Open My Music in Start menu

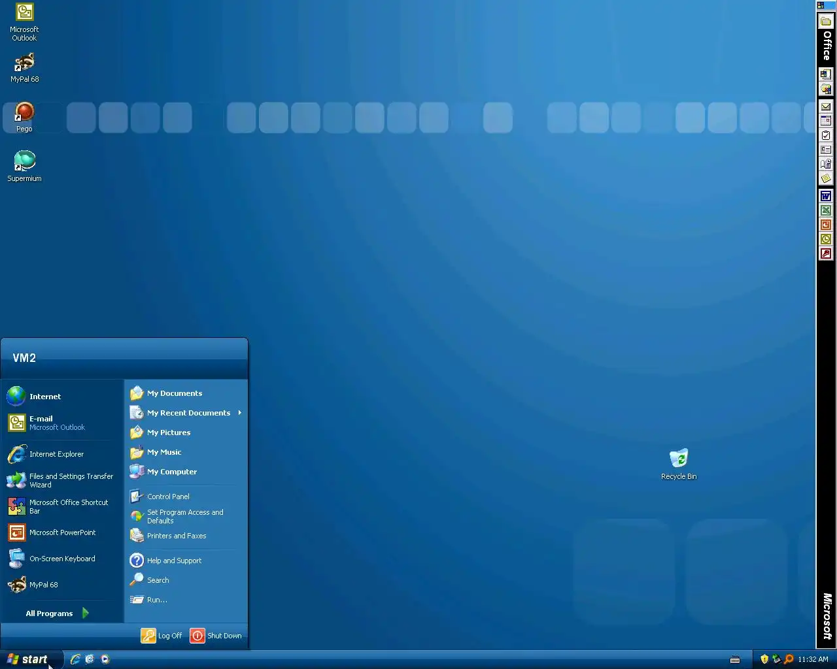[186, 452]
